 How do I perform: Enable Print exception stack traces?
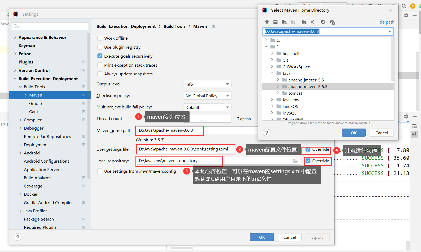(100, 65)
